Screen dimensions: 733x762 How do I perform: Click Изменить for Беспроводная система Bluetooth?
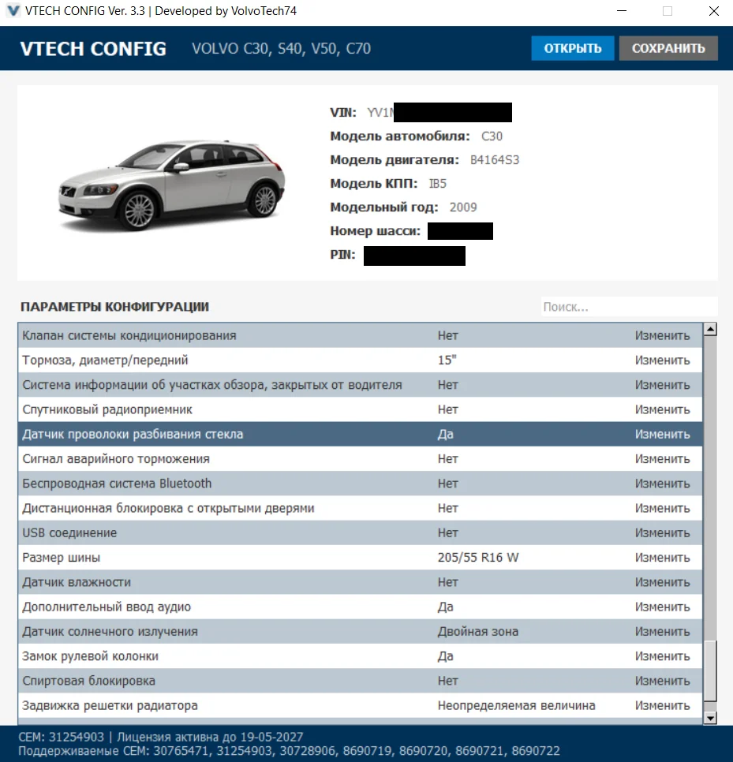(x=662, y=484)
